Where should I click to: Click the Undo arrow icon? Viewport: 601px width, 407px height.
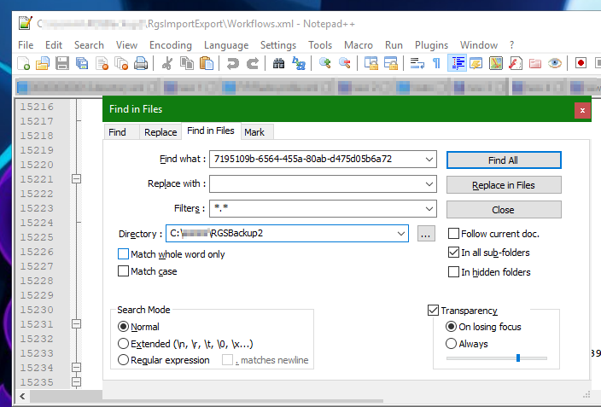[x=233, y=63]
